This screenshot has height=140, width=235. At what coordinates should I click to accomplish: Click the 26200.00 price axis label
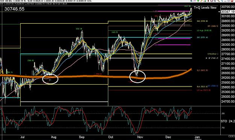tap(228, 77)
